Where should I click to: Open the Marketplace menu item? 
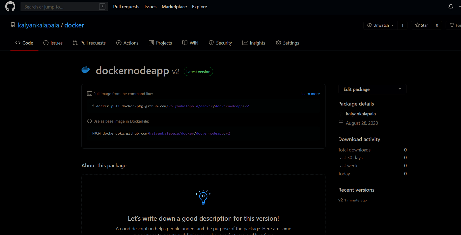(x=174, y=7)
